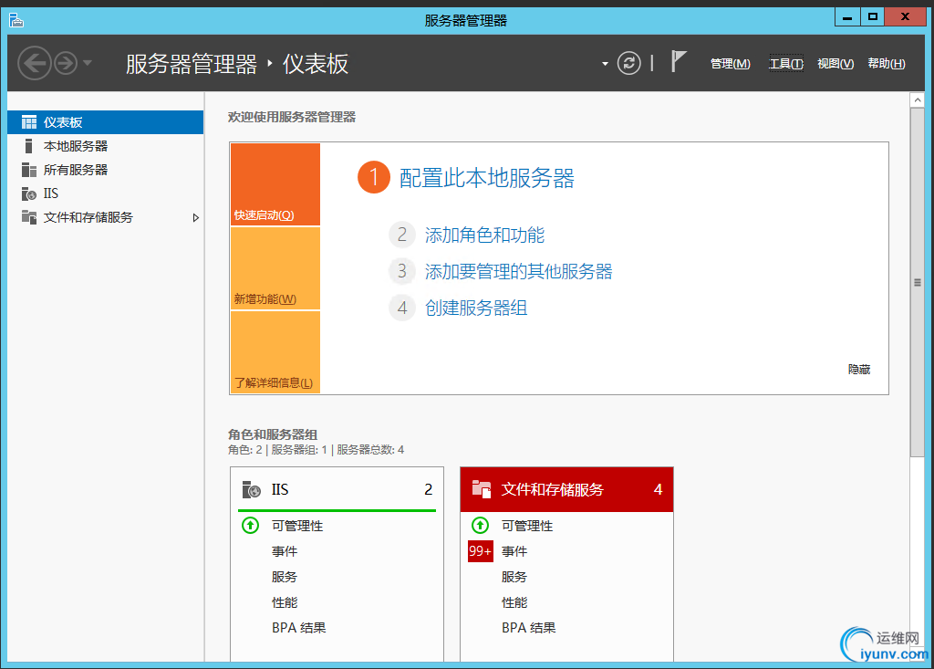934x669 pixels.
Task: Open the 管理(M) menu
Action: [x=731, y=63]
